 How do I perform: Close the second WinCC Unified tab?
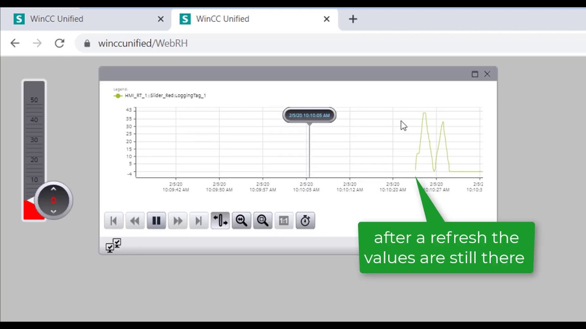pyautogui.click(x=326, y=19)
